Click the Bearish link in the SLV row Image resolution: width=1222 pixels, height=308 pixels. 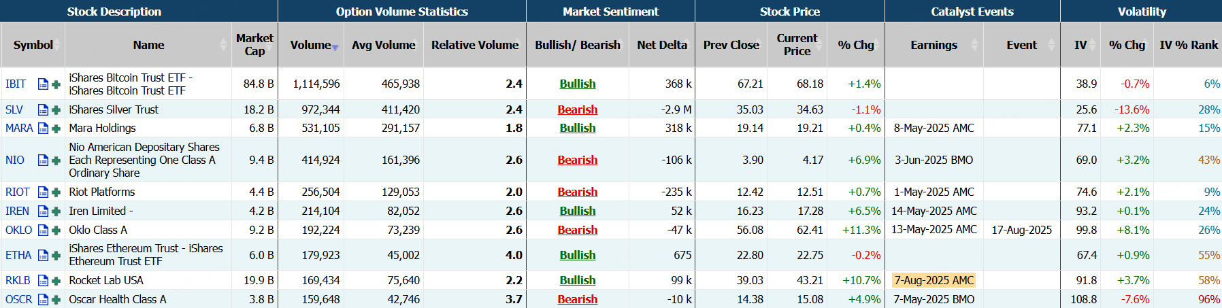click(x=578, y=109)
